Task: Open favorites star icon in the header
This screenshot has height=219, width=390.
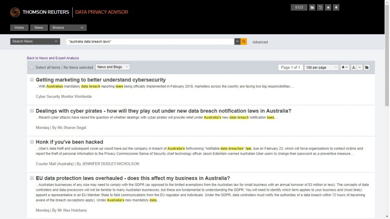Action: tap(328, 8)
